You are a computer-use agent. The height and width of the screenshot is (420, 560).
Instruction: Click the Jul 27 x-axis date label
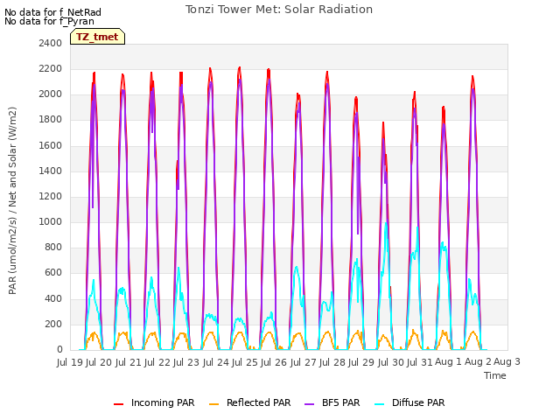(304, 362)
